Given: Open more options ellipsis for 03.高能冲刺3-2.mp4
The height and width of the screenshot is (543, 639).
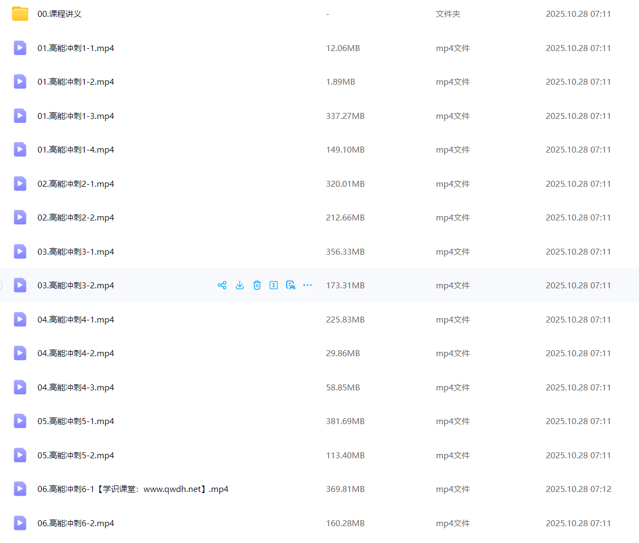Looking at the screenshot, I should 307,285.
